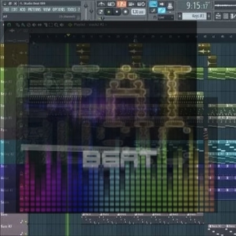Open the FILE menu

pos(6,10)
